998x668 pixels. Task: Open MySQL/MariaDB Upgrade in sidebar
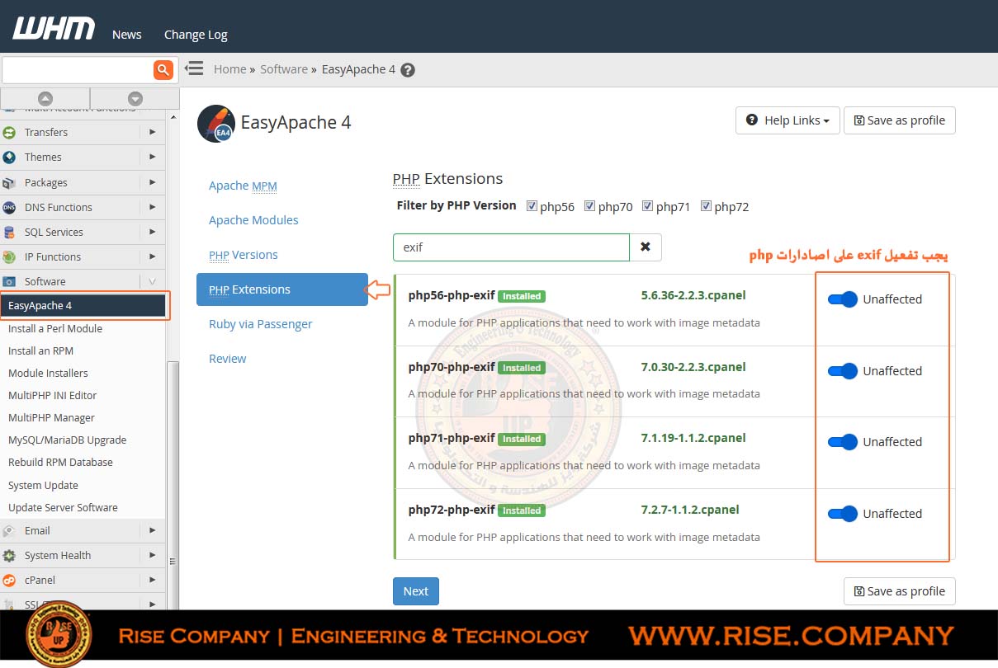[x=68, y=440]
